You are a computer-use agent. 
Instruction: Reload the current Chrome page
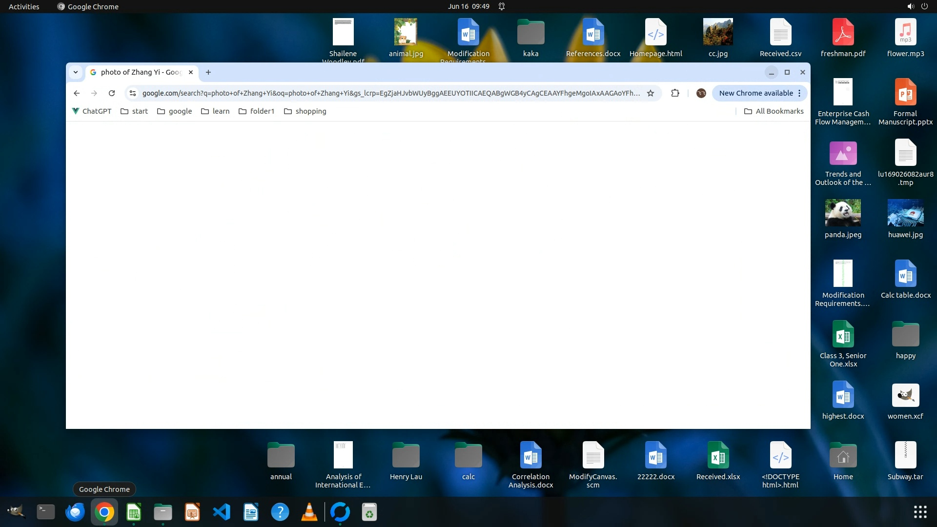coord(112,93)
